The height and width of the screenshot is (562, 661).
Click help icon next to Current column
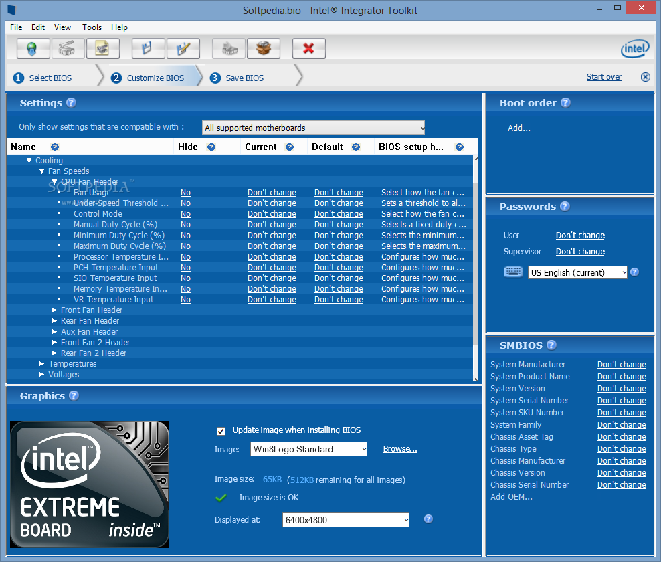(289, 147)
